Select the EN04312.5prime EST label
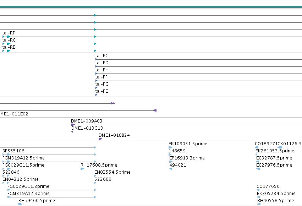302x206 pixels. click(x=21, y=179)
